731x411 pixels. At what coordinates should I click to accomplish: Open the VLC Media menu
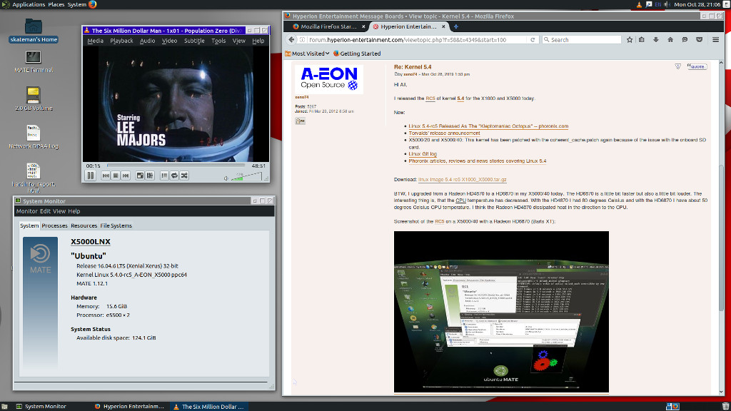[95, 41]
